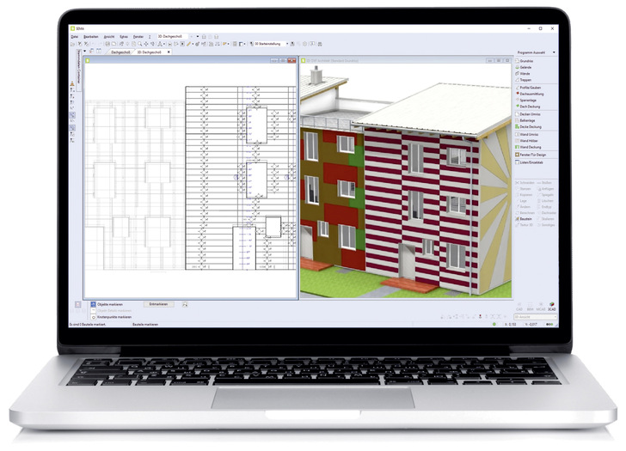Close the 3D: Dachgeschoß tab

click(x=169, y=52)
